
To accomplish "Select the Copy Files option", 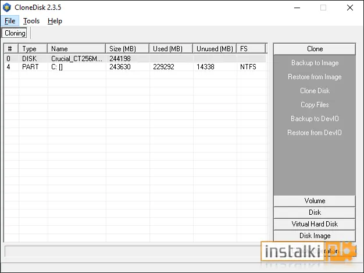I will click(315, 105).
